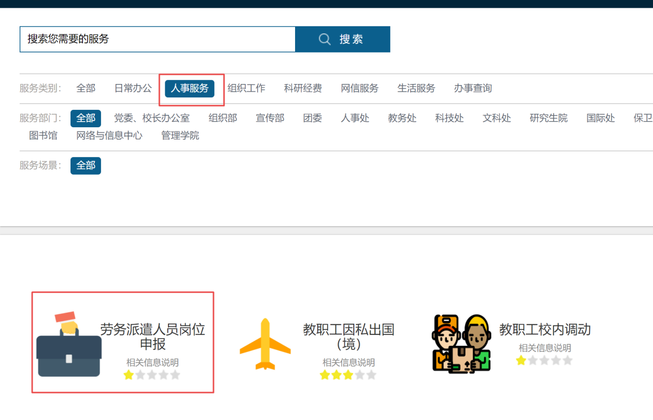Viewport: 653px width, 420px height.
Task: Select the 人事服务 service category
Action: click(x=190, y=89)
